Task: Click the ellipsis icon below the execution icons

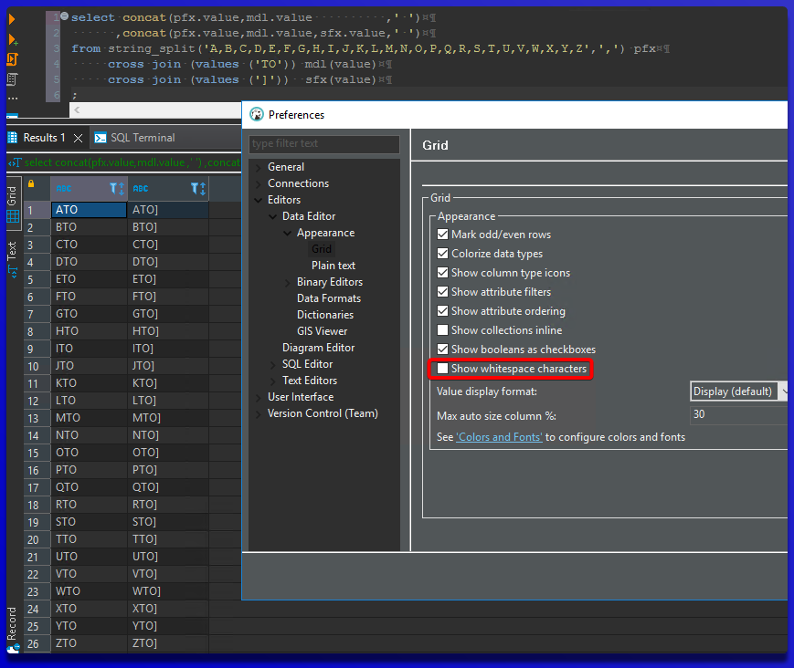Action: point(13,99)
